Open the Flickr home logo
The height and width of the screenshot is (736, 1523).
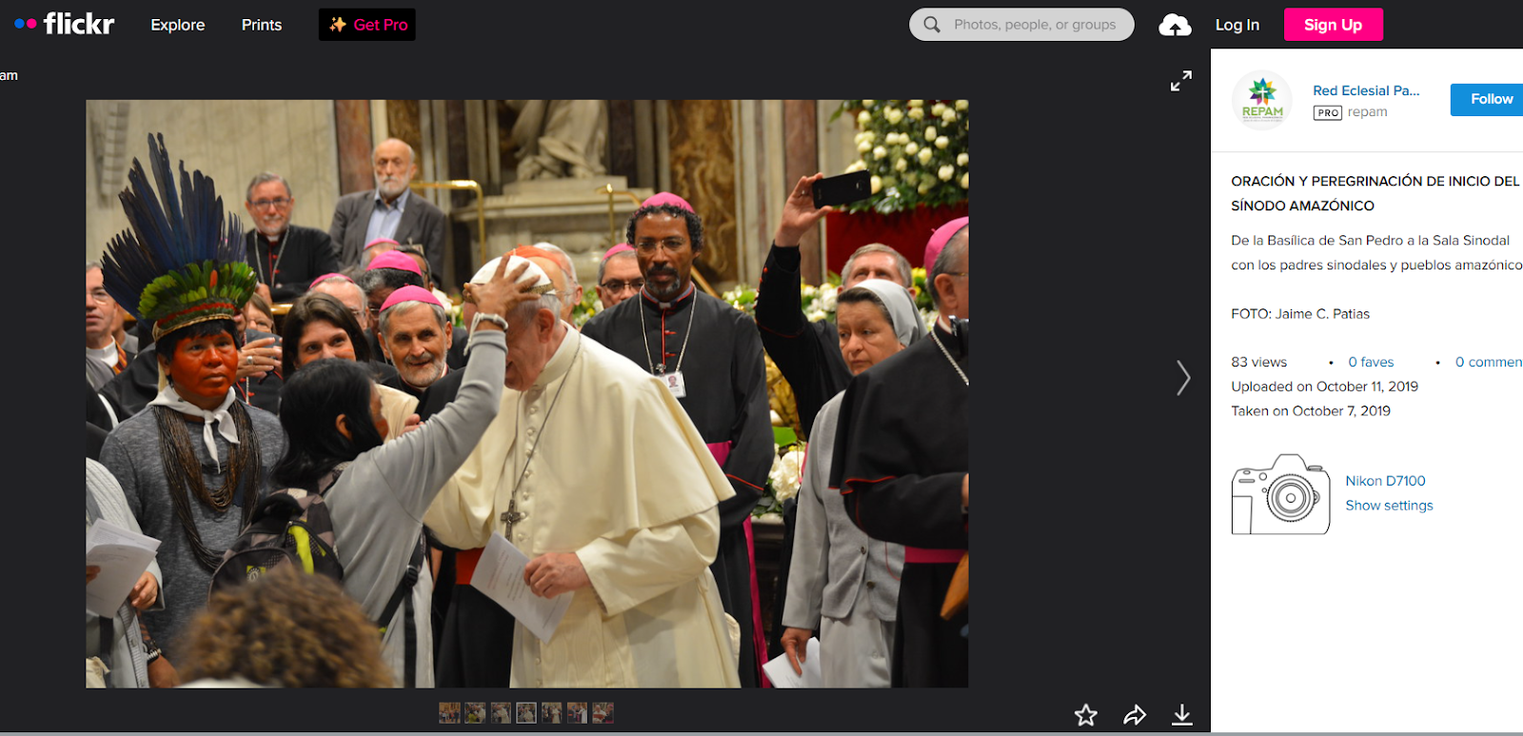65,24
